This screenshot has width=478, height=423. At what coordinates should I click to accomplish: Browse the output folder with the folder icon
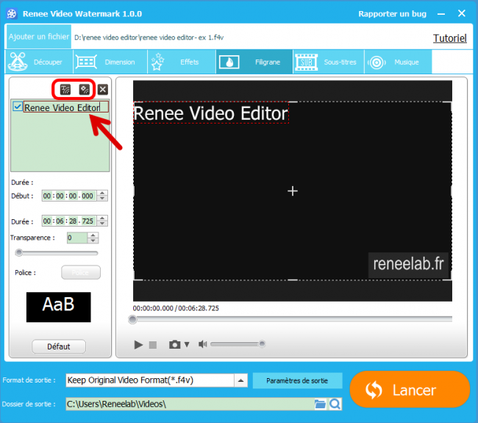[320, 404]
